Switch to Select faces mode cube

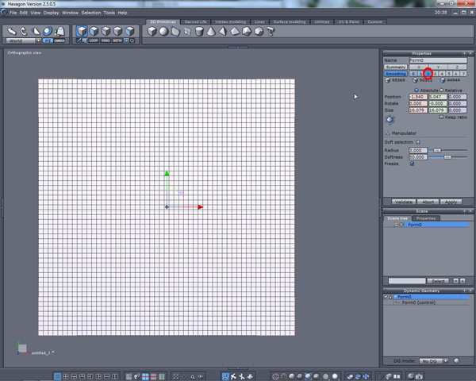[x=94, y=31]
